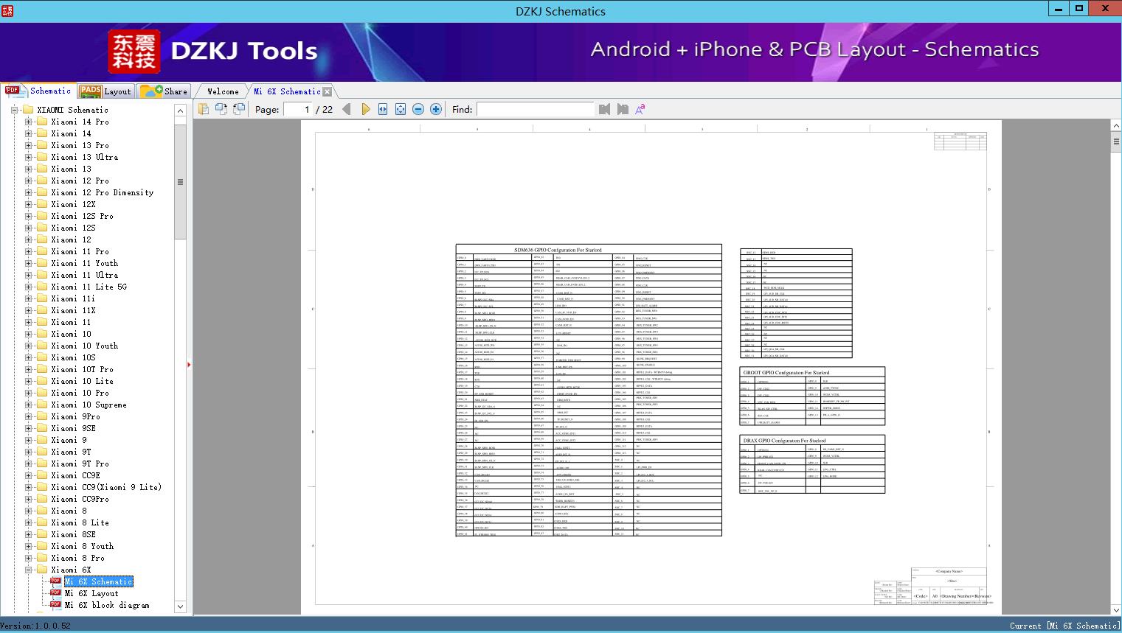Expand the Xiaomi 11 Ultra folder

29,275
